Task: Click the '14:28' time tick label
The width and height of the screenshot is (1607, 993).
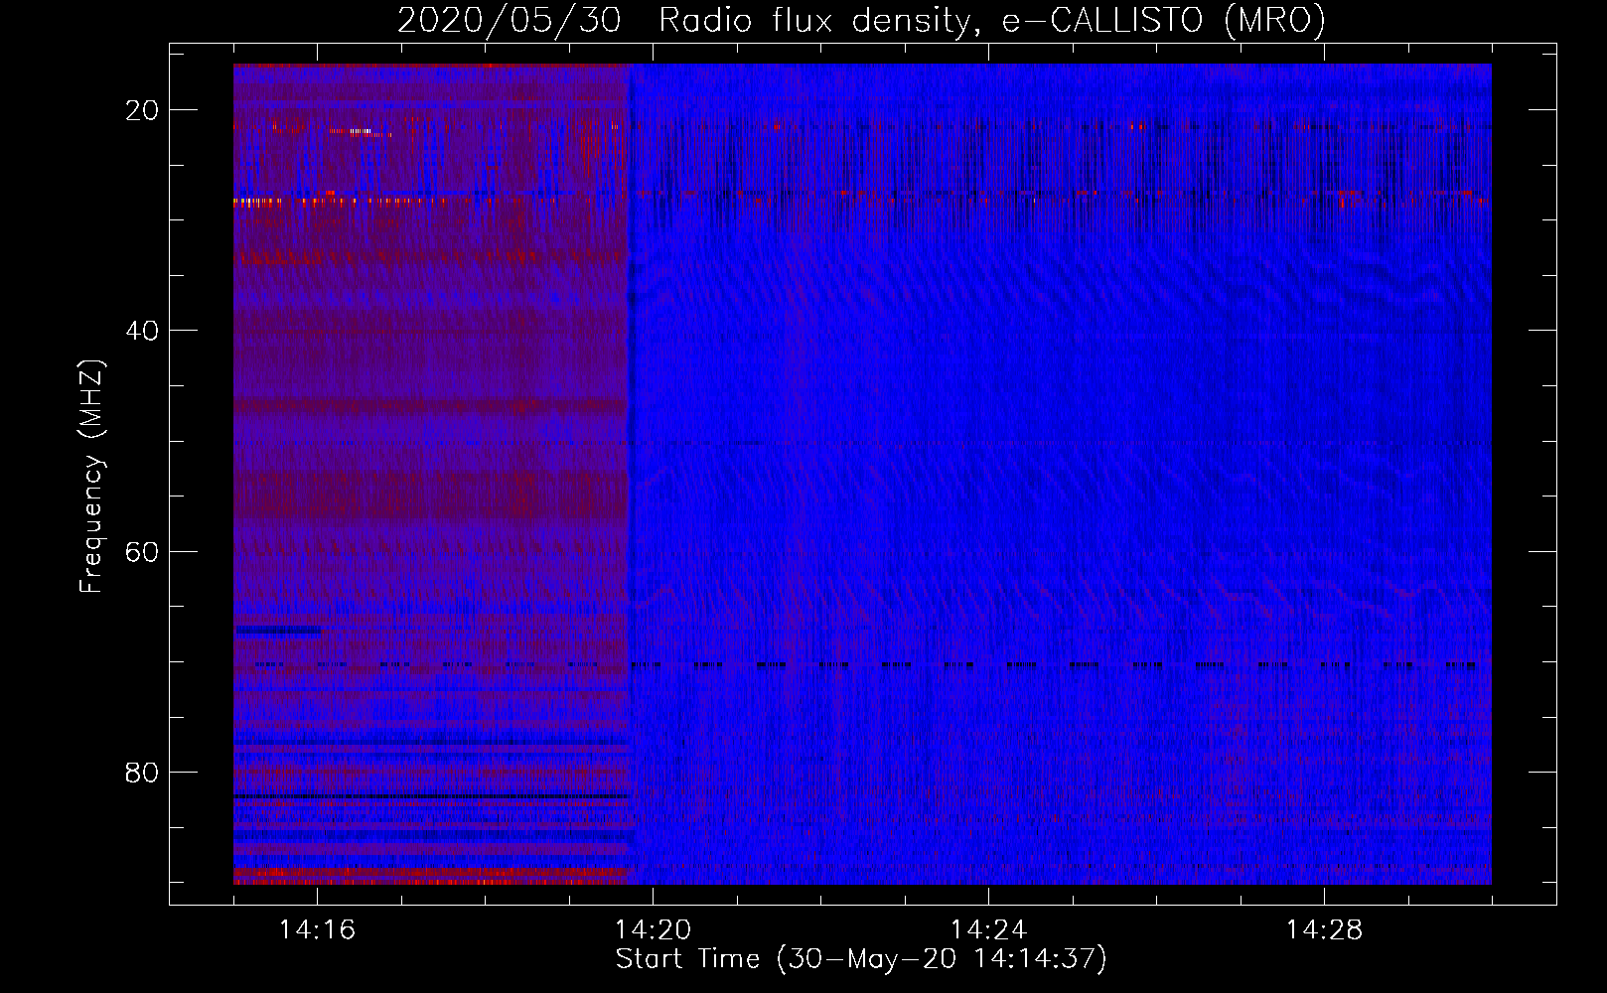Action: click(x=1324, y=930)
